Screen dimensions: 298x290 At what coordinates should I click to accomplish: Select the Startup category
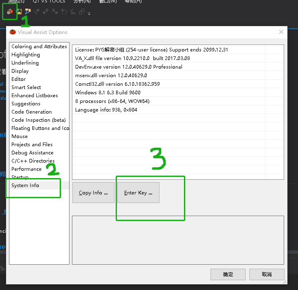[x=39, y=177]
